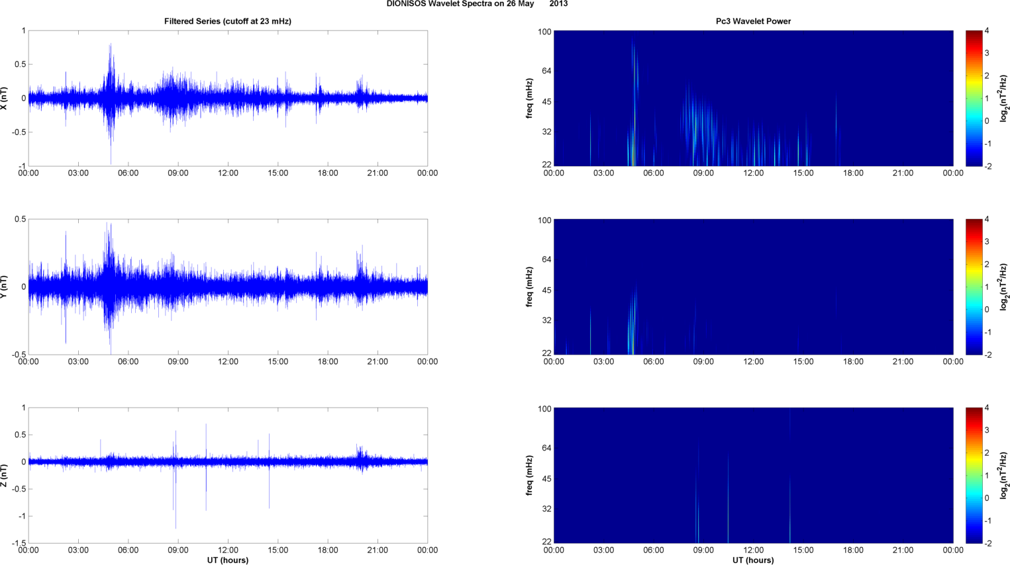This screenshot has height=565, width=1010.
Task: Click the color bar beside the X spectrogram
Action: pyautogui.click(x=974, y=99)
